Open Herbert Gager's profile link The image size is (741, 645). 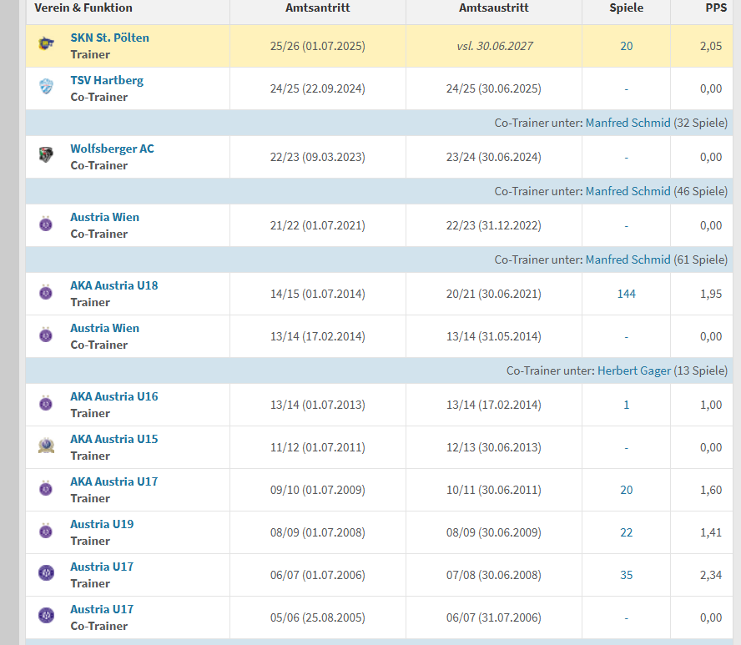(633, 370)
